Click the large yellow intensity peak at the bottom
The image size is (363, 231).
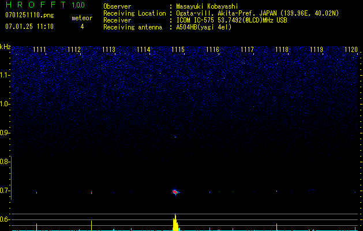point(175,224)
